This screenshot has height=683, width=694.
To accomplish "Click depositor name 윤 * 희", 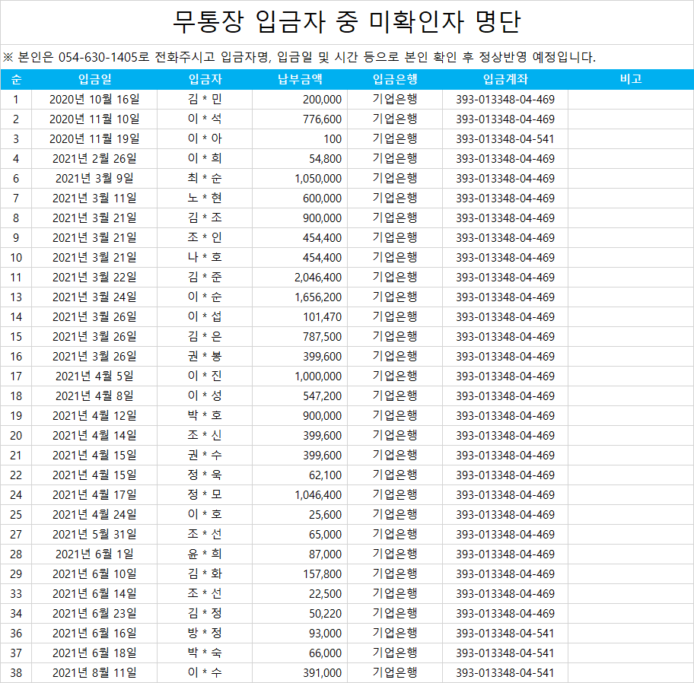I will click(x=205, y=554).
